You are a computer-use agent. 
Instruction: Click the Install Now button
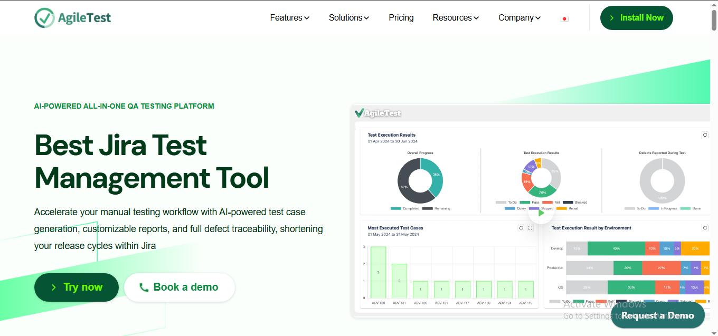(636, 17)
